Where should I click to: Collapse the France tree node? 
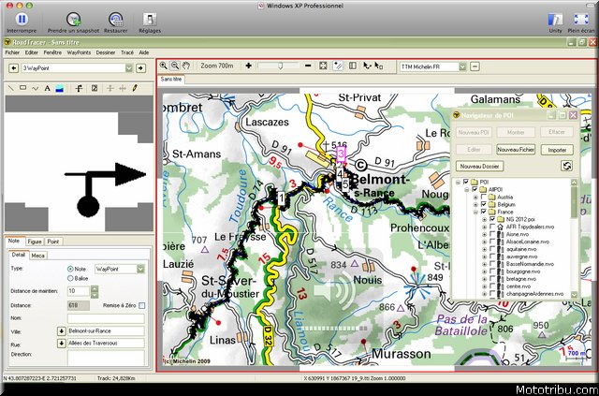475,213
